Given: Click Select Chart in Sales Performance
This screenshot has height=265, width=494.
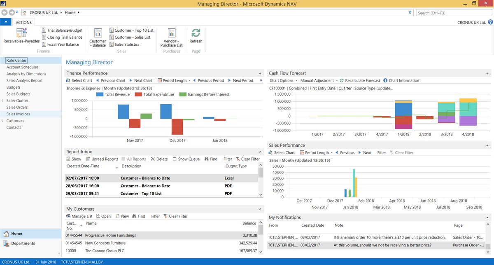Looking at the screenshot, I should coord(282,152).
